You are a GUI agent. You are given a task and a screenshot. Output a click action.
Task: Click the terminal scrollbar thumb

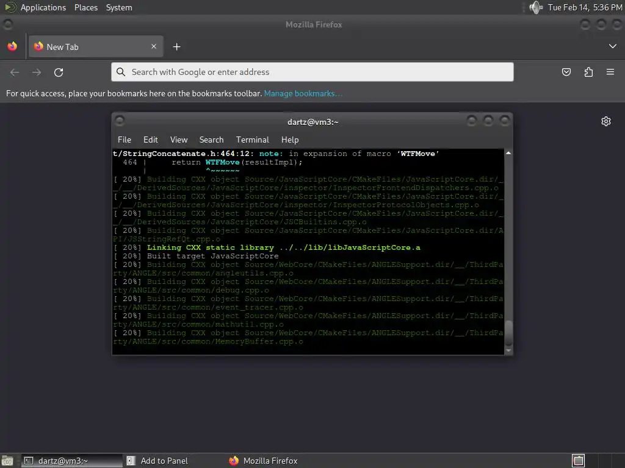508,333
